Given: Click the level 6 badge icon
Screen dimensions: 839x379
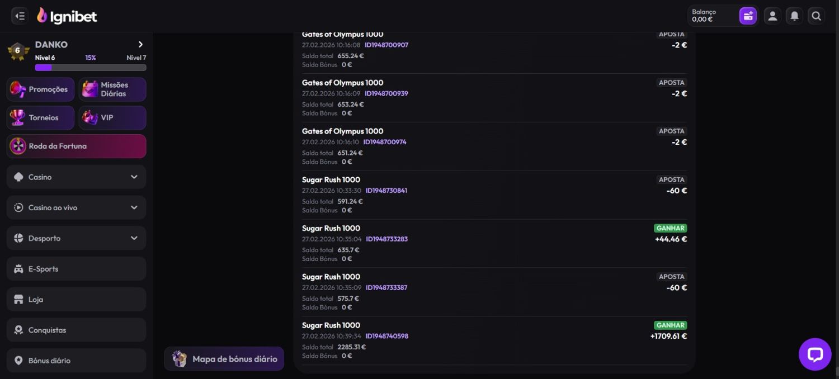Looking at the screenshot, I should pos(18,51).
